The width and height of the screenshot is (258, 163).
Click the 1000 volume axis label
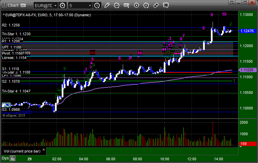[x=244, y=134]
